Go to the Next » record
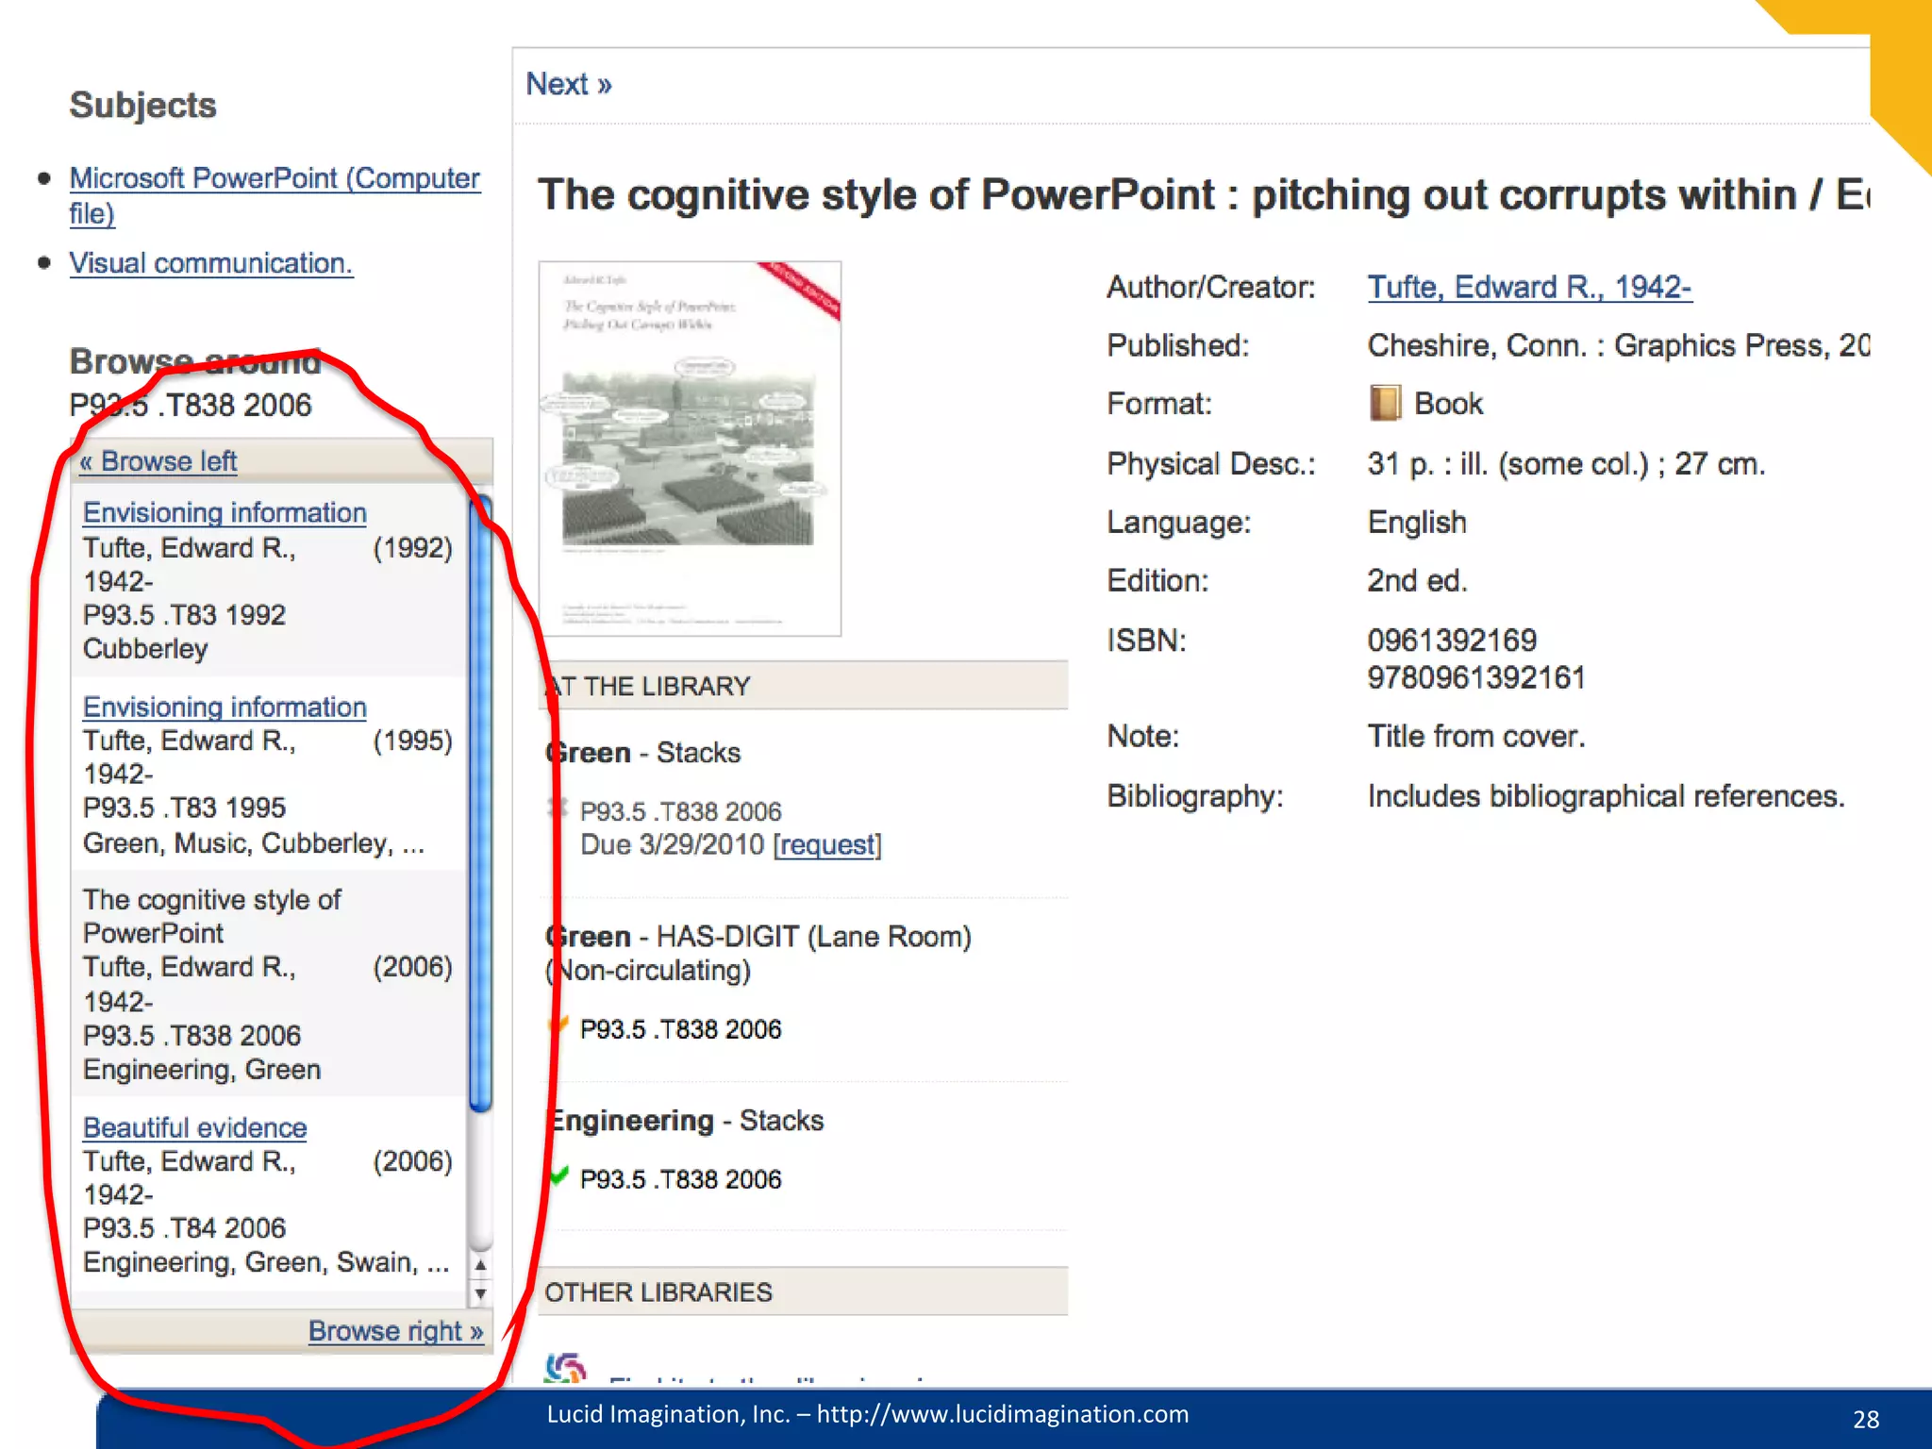Screen dimensions: 1932x1449 click(x=568, y=84)
